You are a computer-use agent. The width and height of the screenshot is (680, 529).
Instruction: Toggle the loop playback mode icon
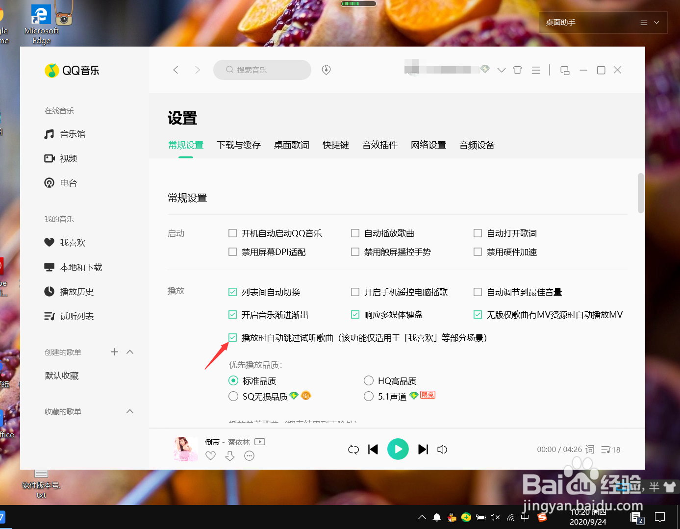(x=353, y=449)
